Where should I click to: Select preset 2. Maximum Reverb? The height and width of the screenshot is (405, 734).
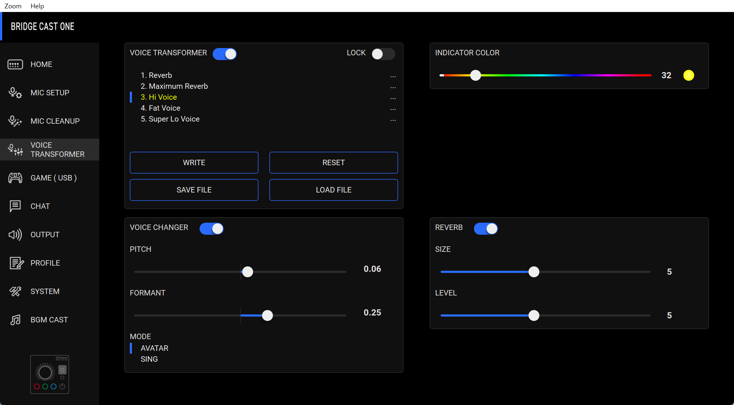tap(175, 86)
